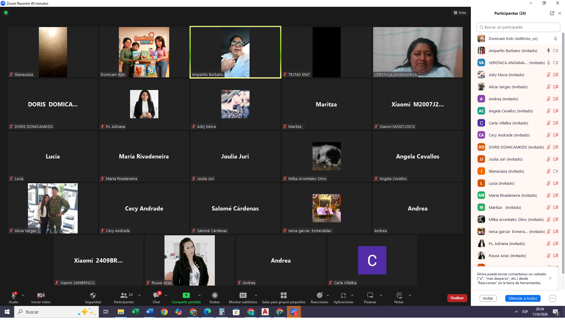Expand the Aplicaciones options arrow

[x=352, y=295]
